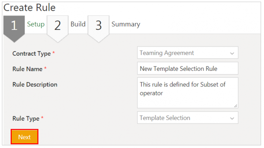Image resolution: width=264 pixels, height=148 pixels.
Task: Click the Rule Description resize handle
Action: 235,106
